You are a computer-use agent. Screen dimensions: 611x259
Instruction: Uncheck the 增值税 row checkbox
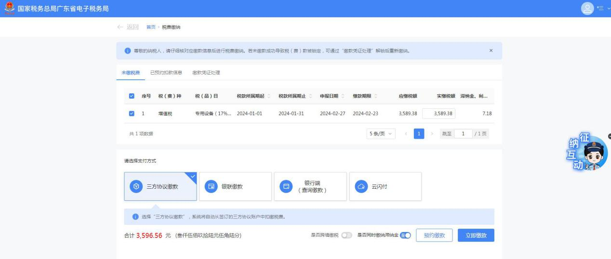click(x=132, y=114)
